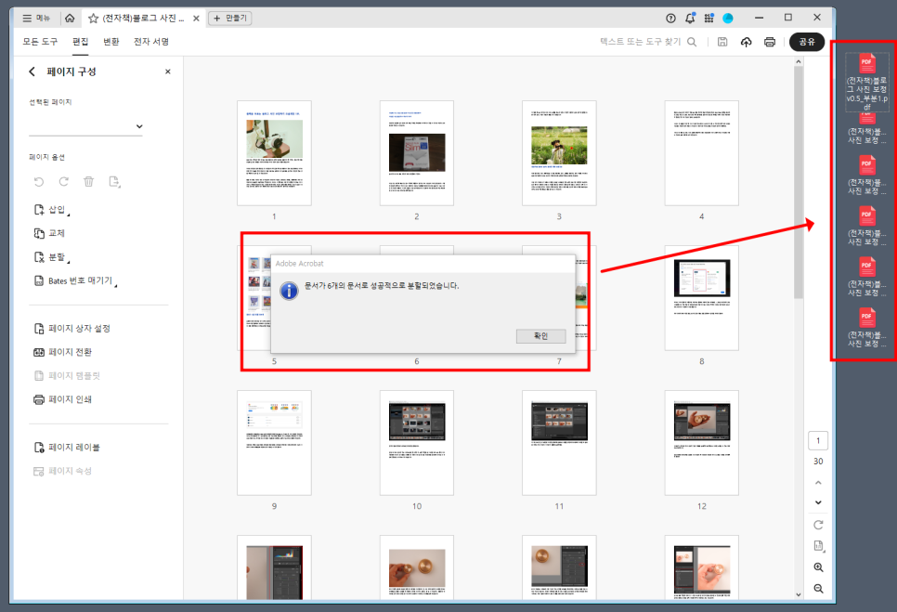Click the vertical scrollbar of thumbnails

click(799, 182)
